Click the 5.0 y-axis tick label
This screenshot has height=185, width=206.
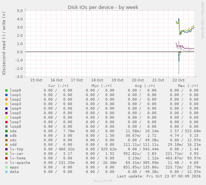(x=20, y=11)
